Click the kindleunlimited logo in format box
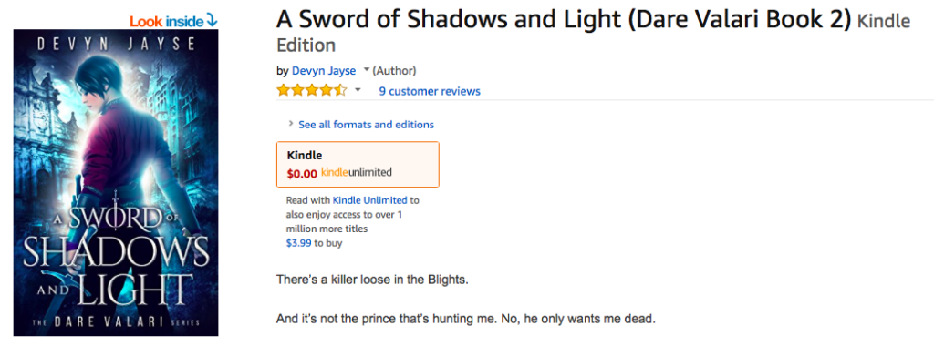Viewport: 934px width, 346px height. (357, 173)
